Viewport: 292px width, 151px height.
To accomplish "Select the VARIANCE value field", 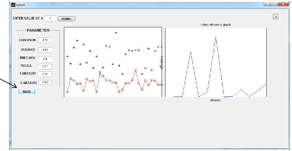I will point(45,50).
